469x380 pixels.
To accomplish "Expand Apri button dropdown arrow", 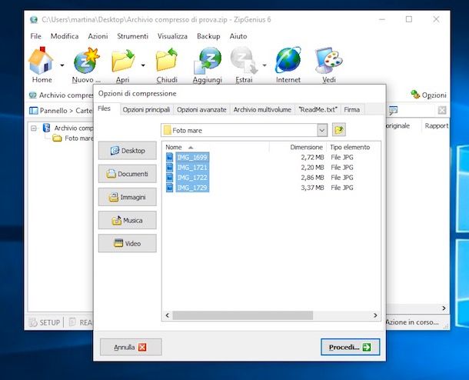I will pyautogui.click(x=143, y=65).
